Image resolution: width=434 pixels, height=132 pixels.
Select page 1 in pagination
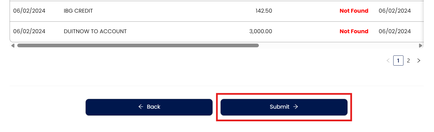pos(398,61)
